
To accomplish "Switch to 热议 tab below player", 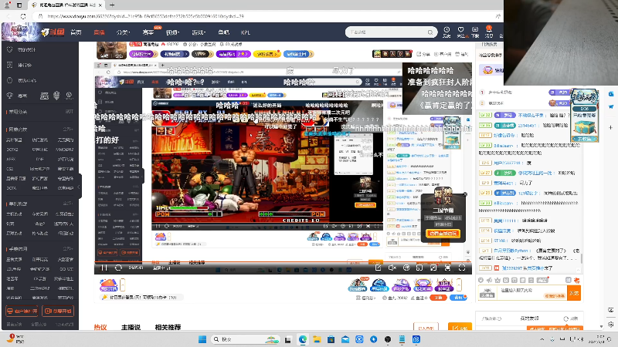I will 100,327.
